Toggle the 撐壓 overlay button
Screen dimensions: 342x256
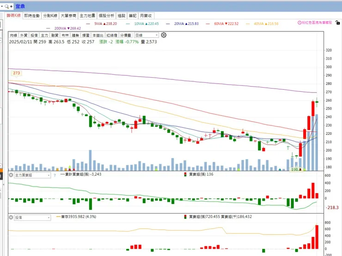tap(85, 35)
